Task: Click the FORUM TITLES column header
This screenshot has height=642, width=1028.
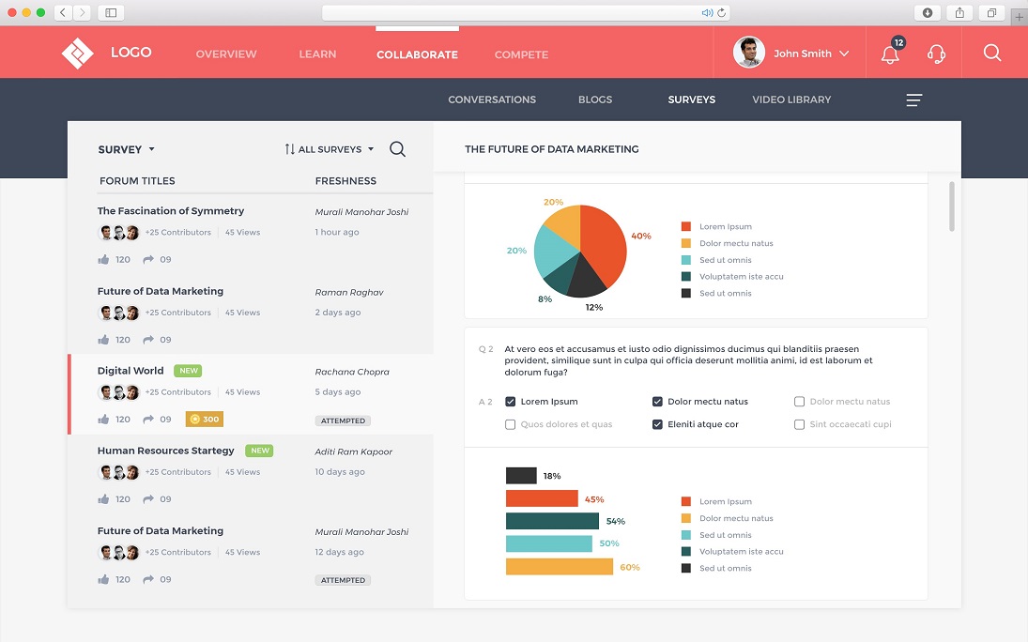Action: point(137,181)
